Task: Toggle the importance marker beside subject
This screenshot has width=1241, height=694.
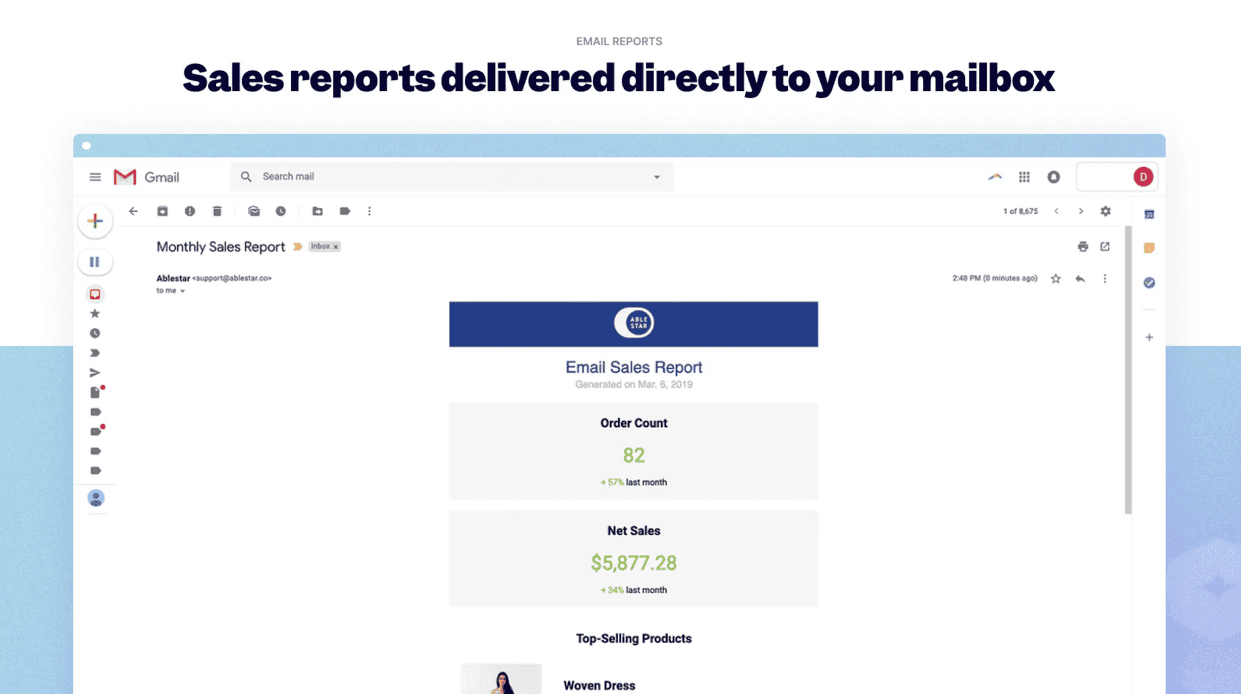Action: point(297,247)
